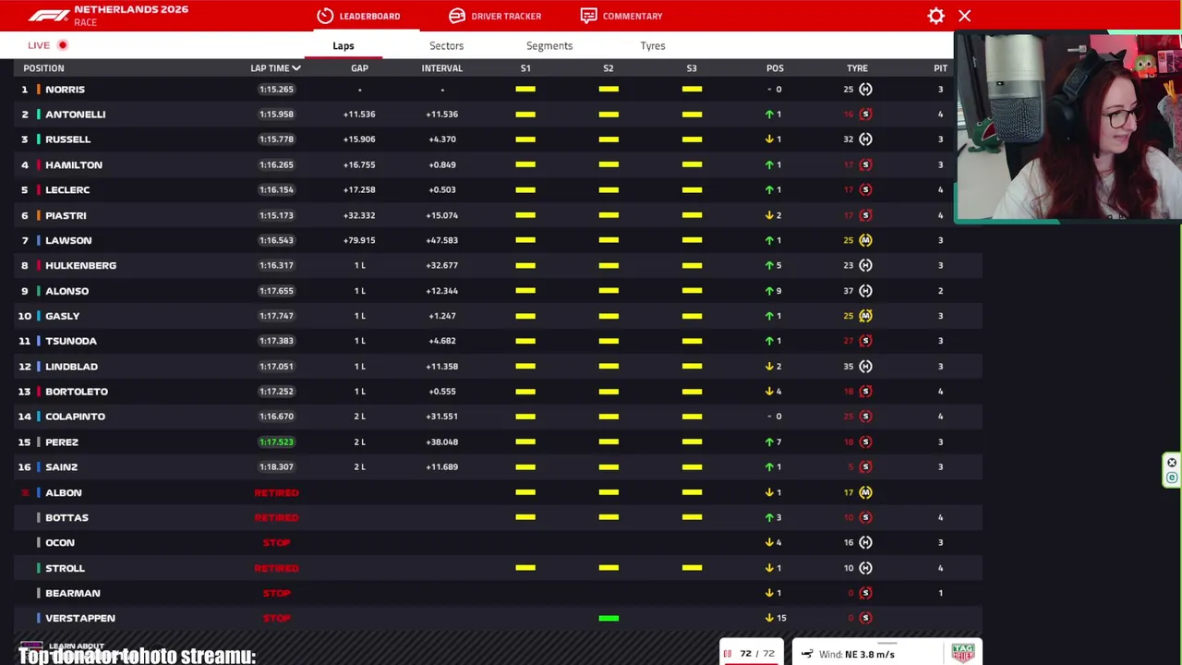Click Lawson's medium tyre icon

[865, 240]
